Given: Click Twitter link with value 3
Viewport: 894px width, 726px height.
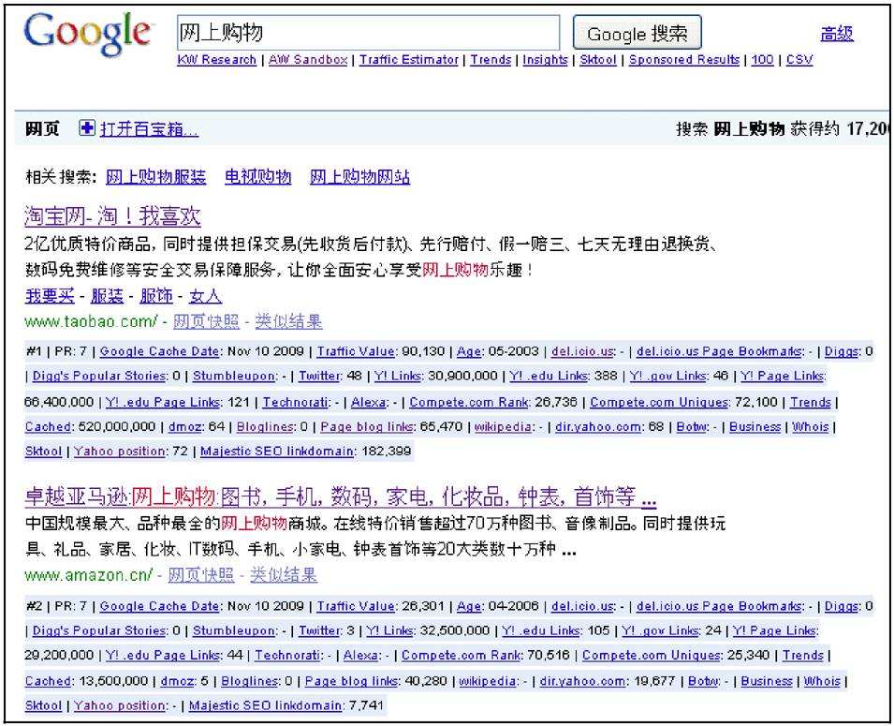Looking at the screenshot, I should [x=321, y=630].
